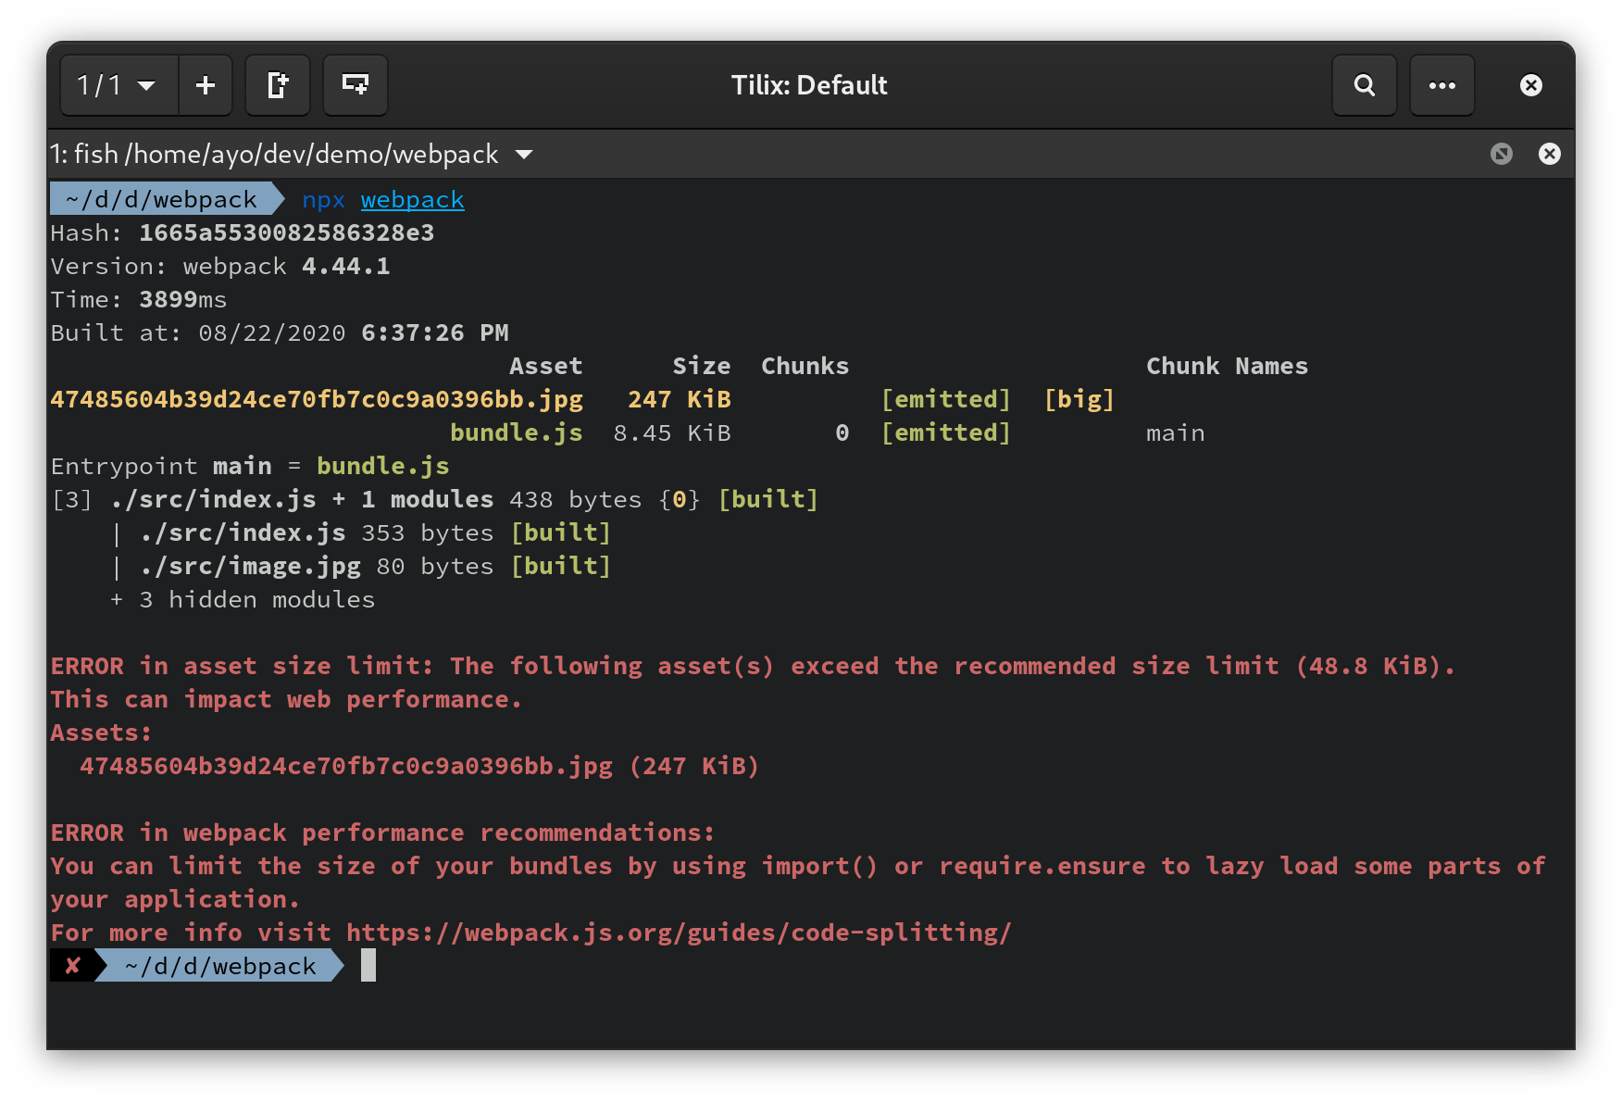
Task: Click the jpg filename under Assets
Action: tap(346, 767)
